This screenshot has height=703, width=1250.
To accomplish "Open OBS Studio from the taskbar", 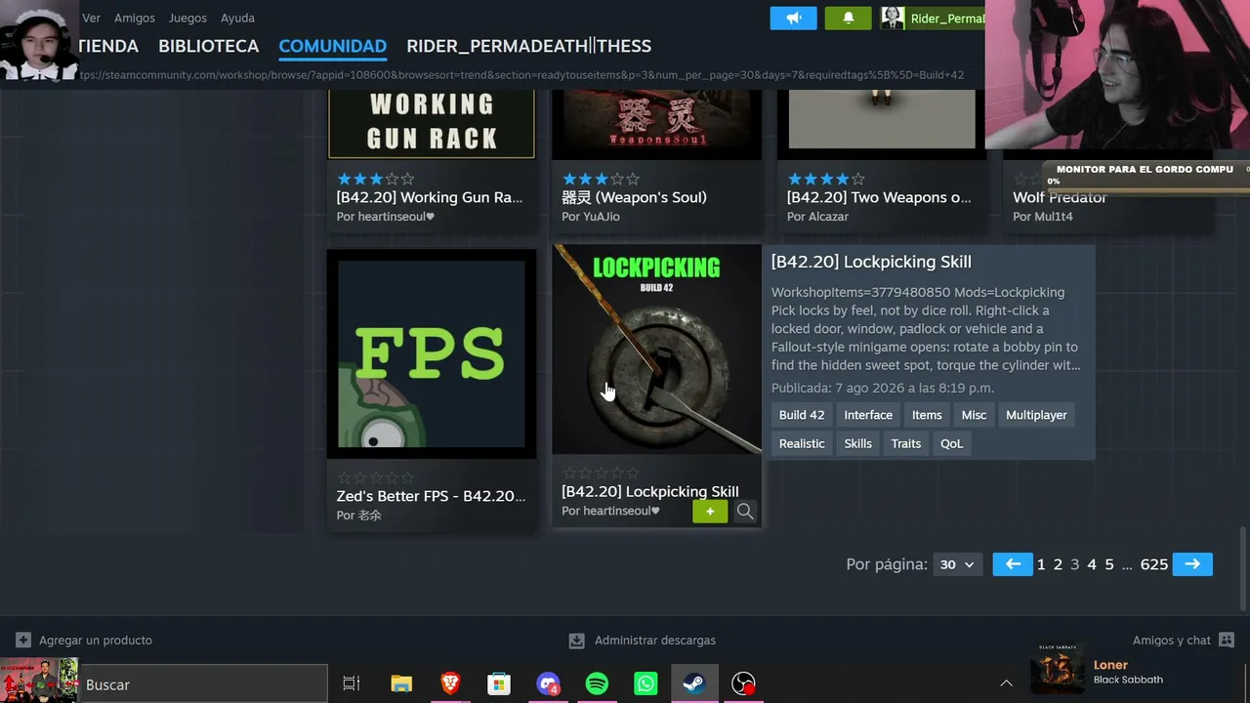I will 744,684.
